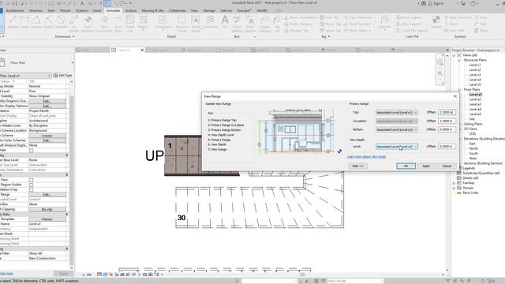This screenshot has width=505, height=284.
Task: Collapse Structural Plans in Project Browser
Action: click(459, 60)
